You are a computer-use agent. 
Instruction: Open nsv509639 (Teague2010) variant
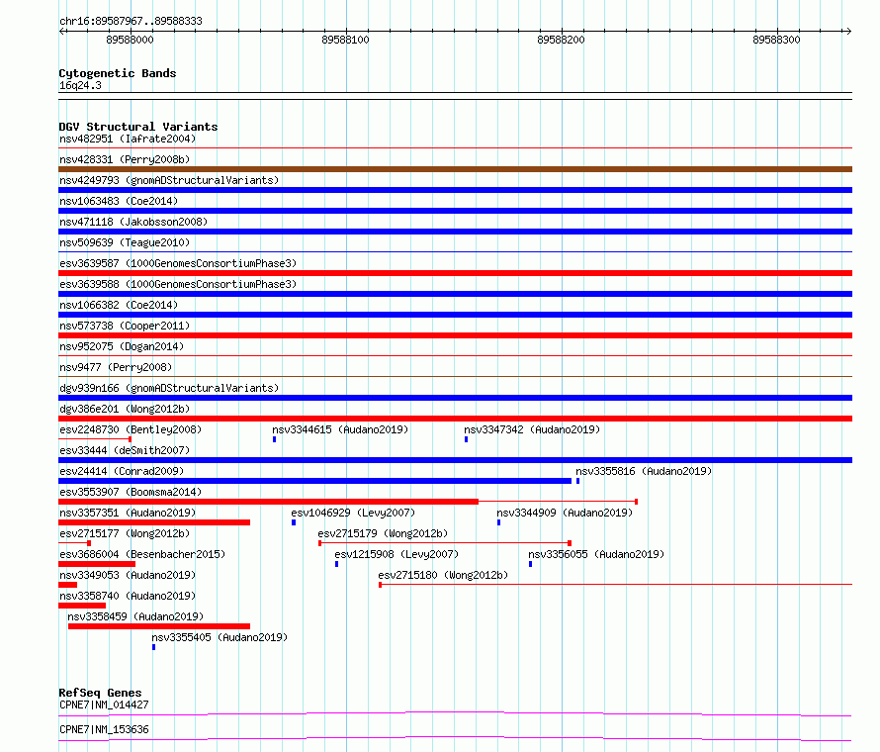coord(125,242)
